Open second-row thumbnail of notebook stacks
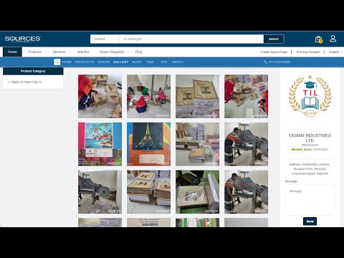Screen dimensions: 344x258 (x=197, y=144)
